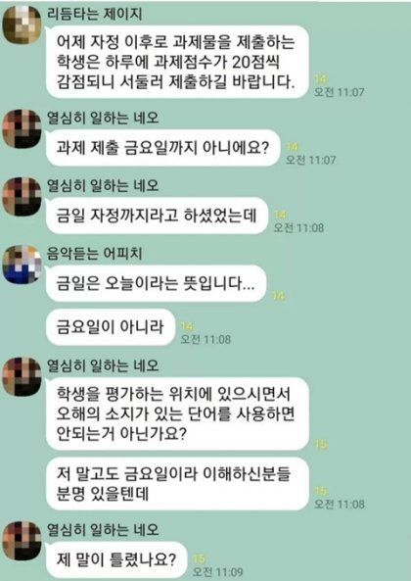This screenshot has height=581, width=411.
Task: Tap the avatar above the 과제 제출 금요일까지 message
Action: 22,129
